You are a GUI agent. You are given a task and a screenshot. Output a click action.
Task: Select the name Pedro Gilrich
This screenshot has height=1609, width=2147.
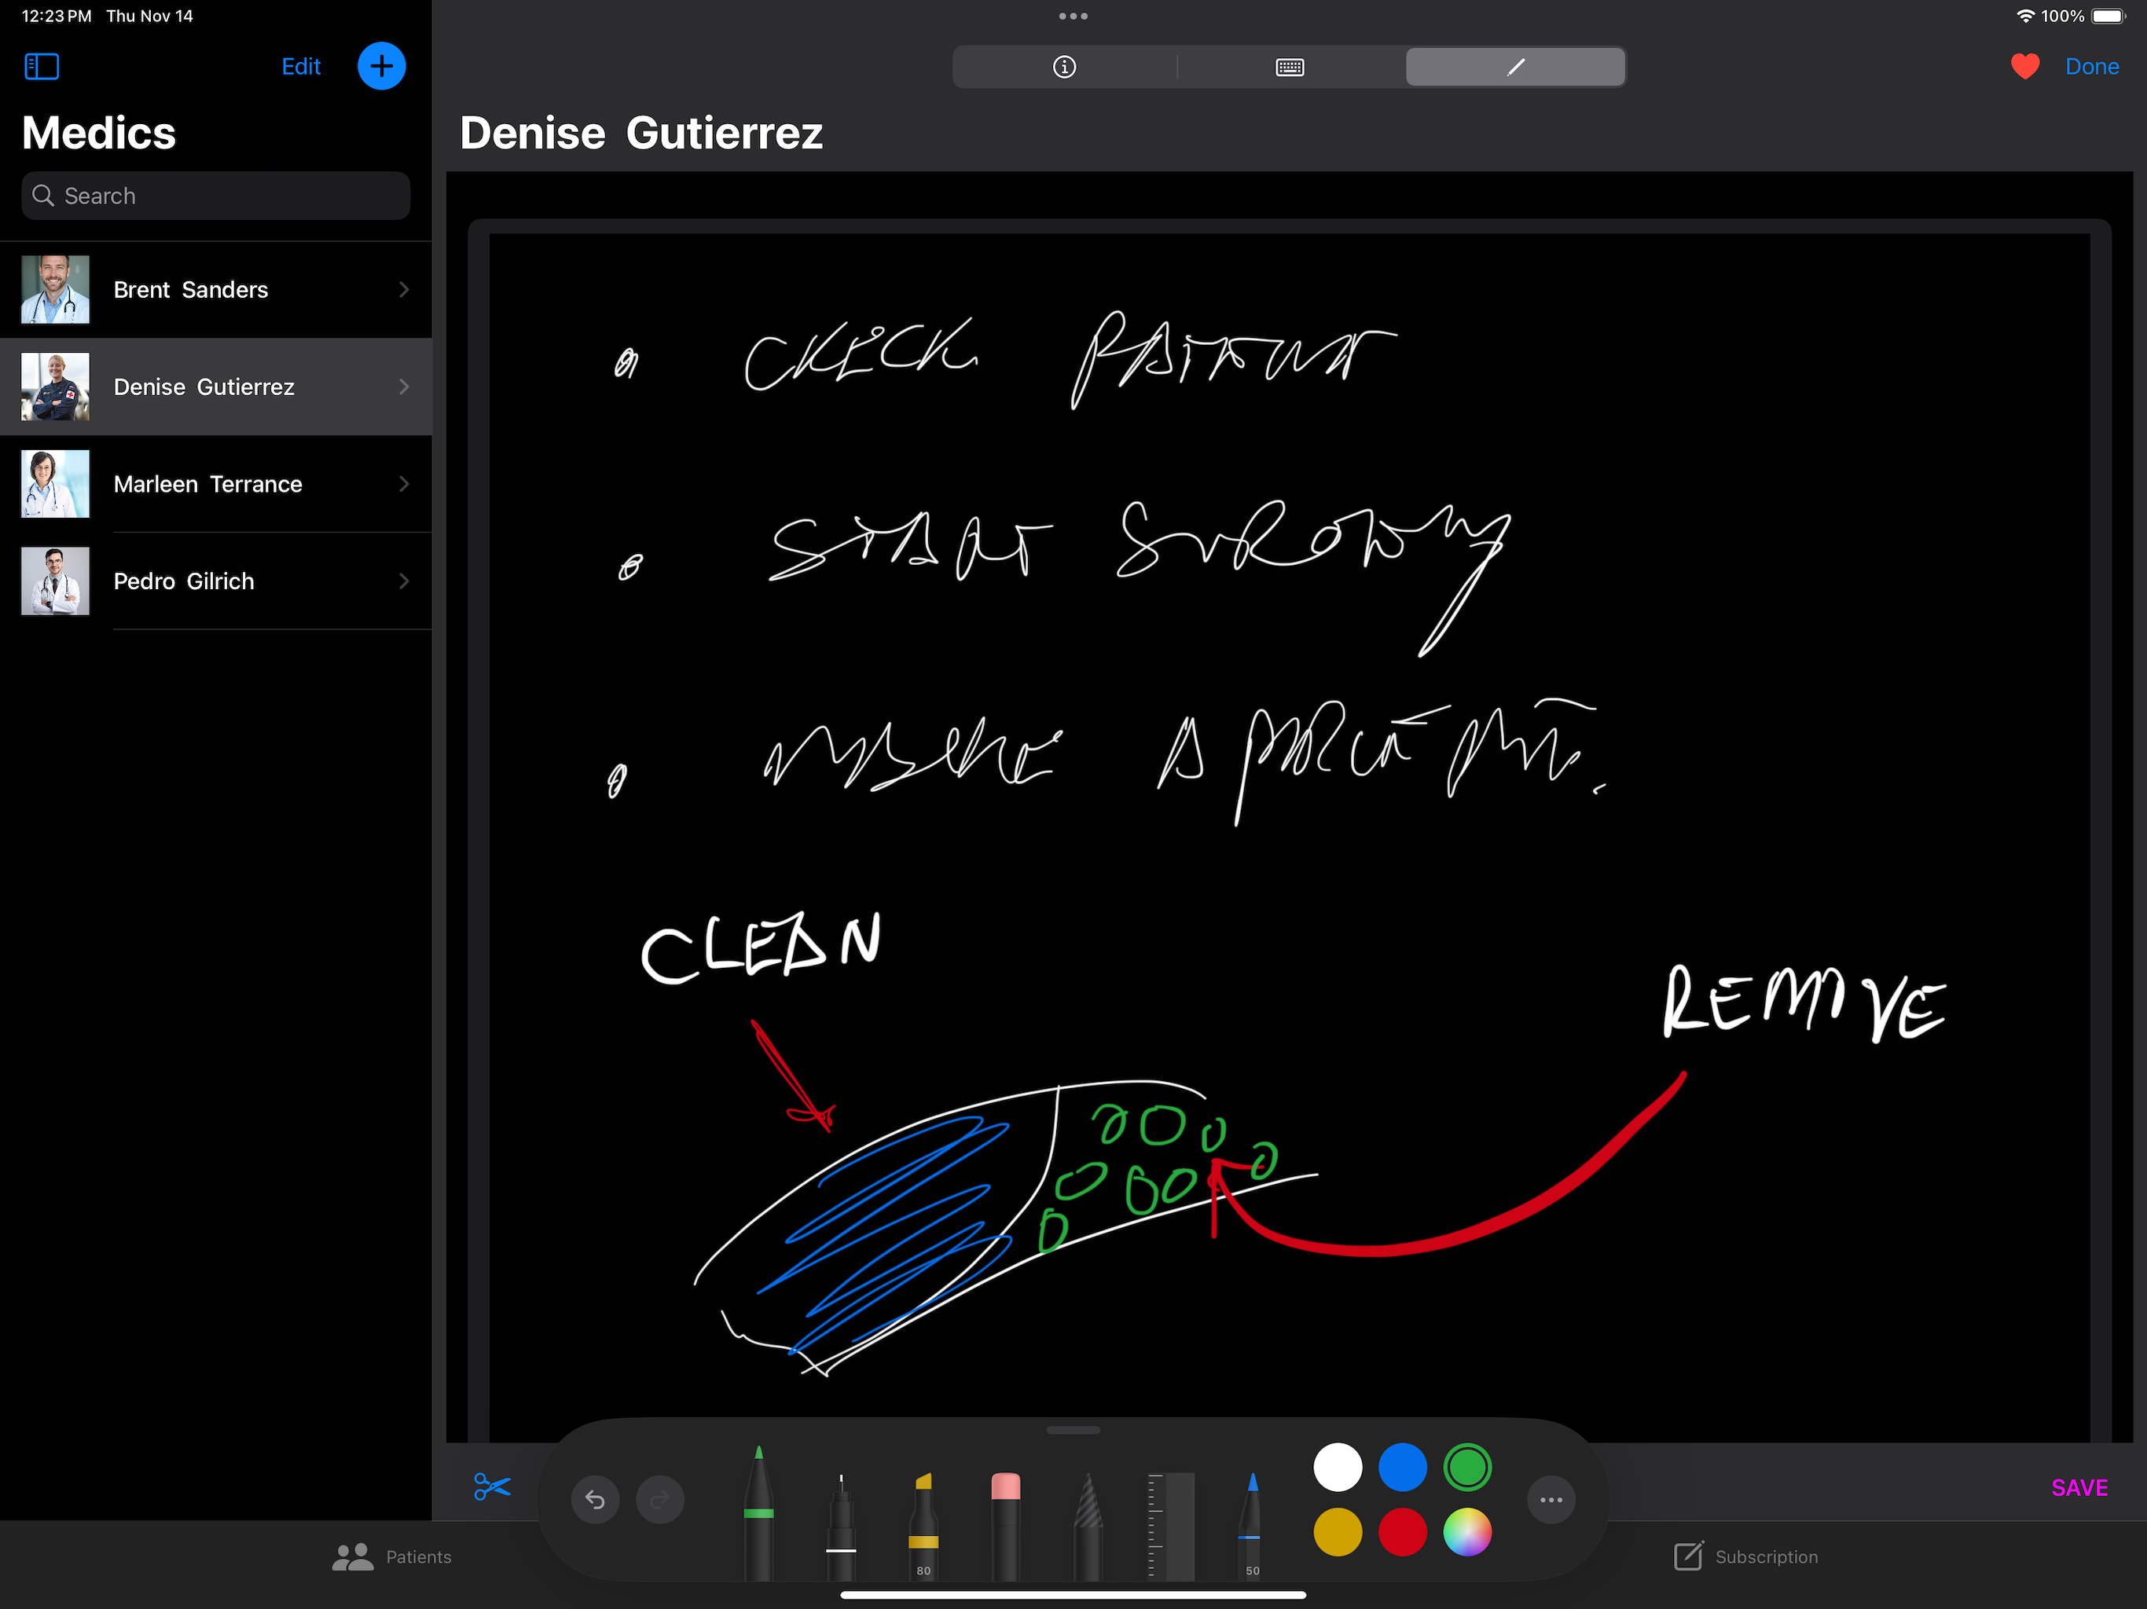pyautogui.click(x=183, y=581)
